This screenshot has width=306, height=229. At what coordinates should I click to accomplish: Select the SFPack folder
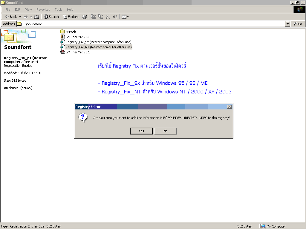(x=68, y=32)
